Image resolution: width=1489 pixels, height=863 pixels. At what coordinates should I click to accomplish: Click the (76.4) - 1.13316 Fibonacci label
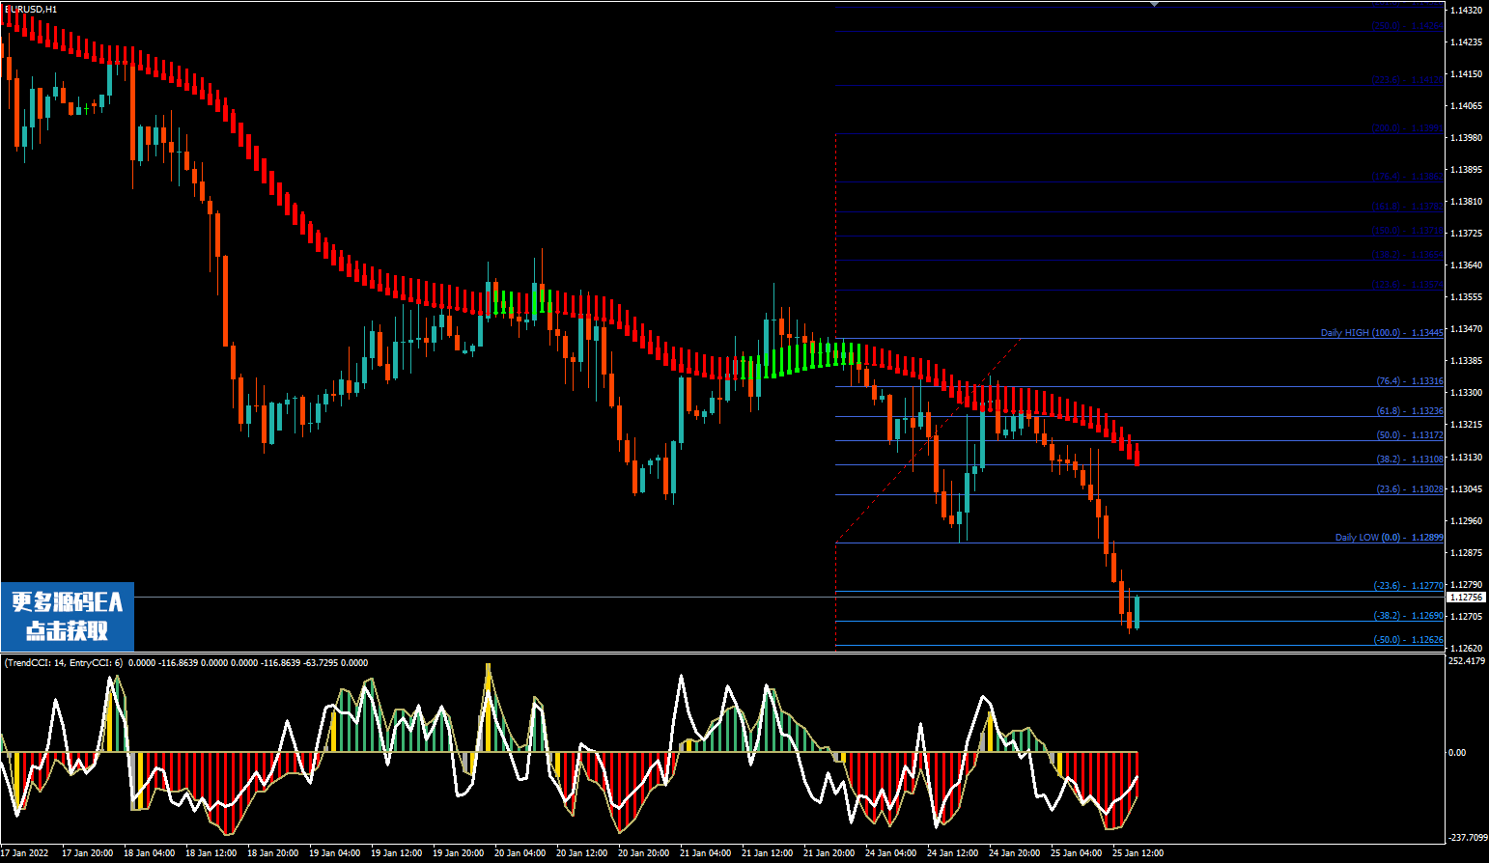[1409, 381]
